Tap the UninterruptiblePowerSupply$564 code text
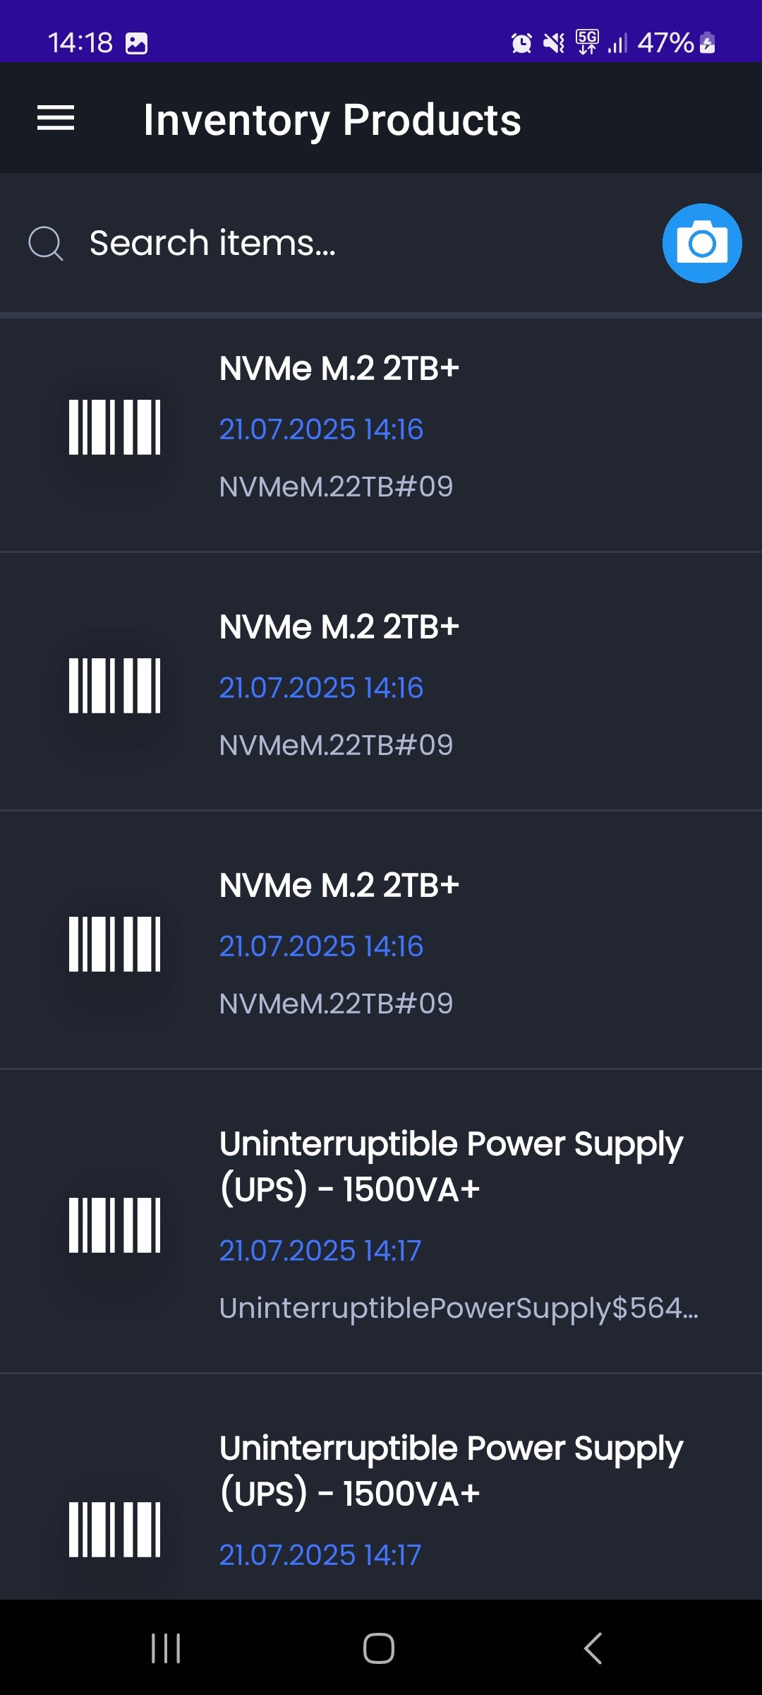The width and height of the screenshot is (762, 1695). tap(459, 1308)
